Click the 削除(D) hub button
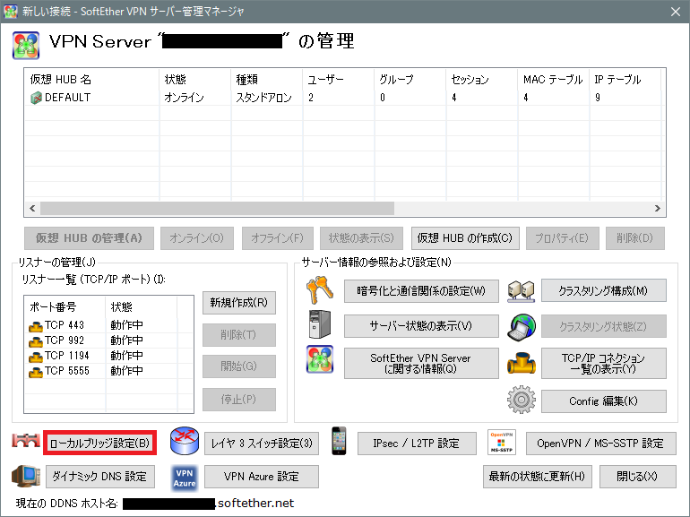Viewport: 690px width, 517px height. [634, 238]
